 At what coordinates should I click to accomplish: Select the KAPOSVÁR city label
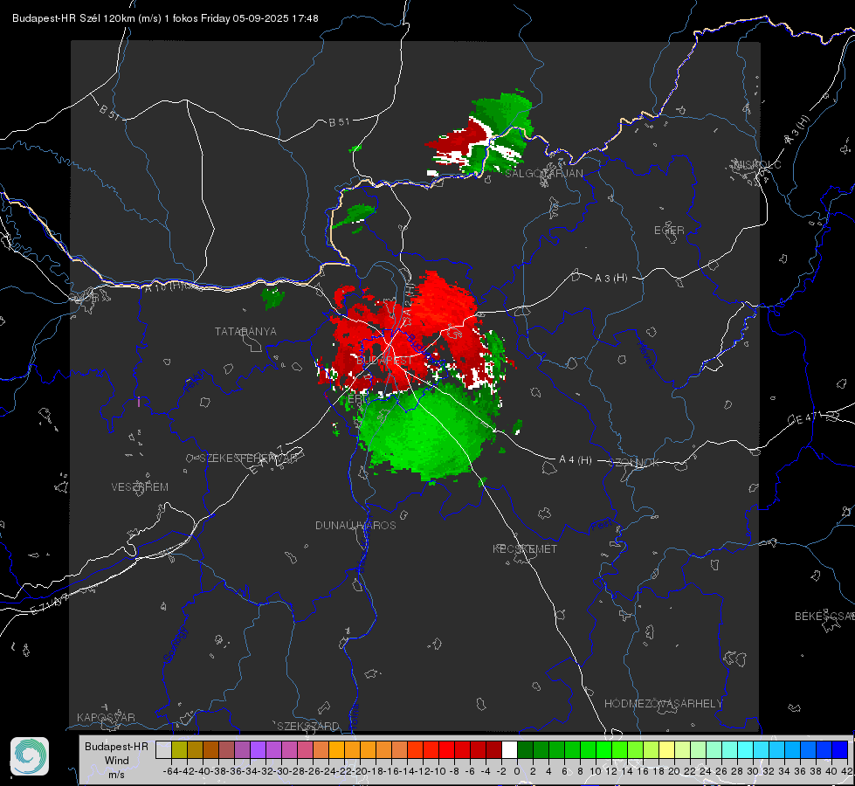click(x=106, y=717)
